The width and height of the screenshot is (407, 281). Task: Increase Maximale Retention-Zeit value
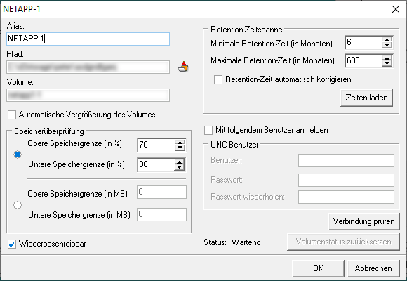click(x=387, y=58)
